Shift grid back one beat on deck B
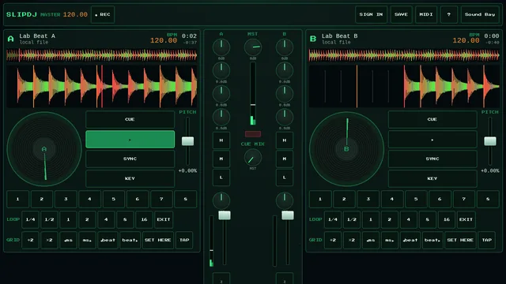Screen dimensions: 506x284 coord(410,240)
